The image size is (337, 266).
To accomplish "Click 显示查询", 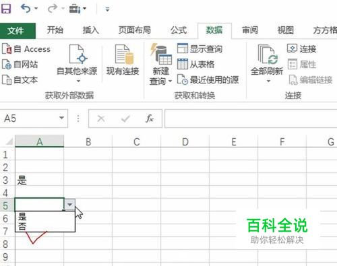I will [200, 48].
